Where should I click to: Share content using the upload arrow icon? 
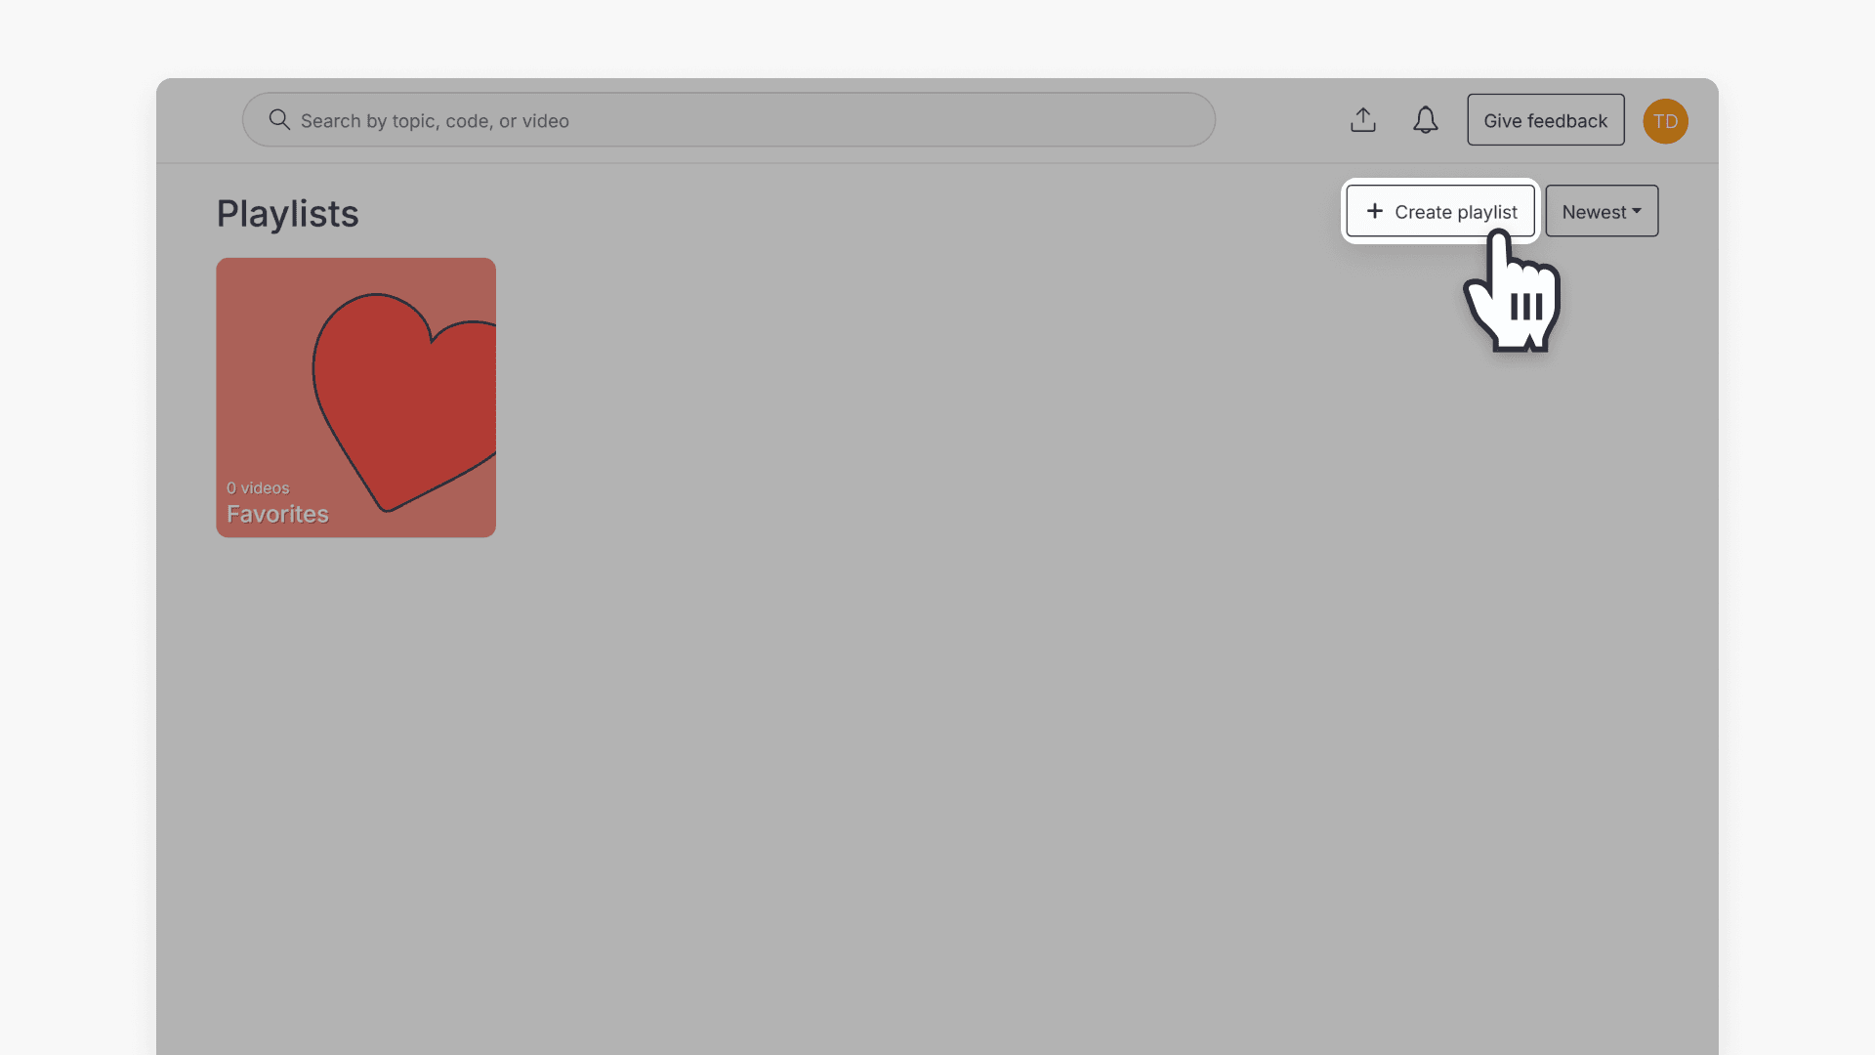pyautogui.click(x=1363, y=119)
